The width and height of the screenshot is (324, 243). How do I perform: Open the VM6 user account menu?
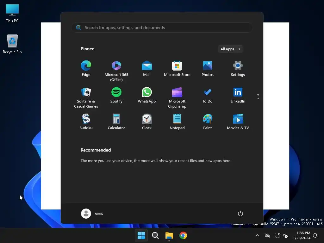[x=92, y=214]
